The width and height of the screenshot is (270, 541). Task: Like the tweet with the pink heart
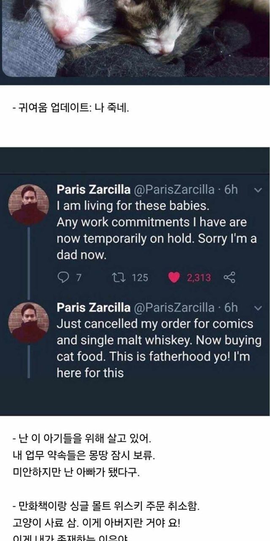[173, 277]
